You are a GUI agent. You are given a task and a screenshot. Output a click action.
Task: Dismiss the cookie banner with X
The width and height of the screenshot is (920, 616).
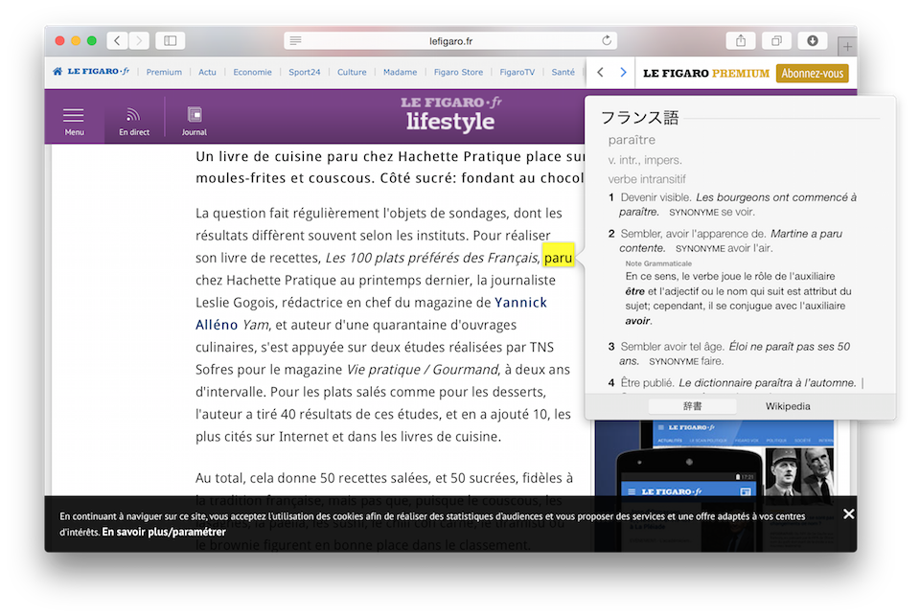click(848, 514)
